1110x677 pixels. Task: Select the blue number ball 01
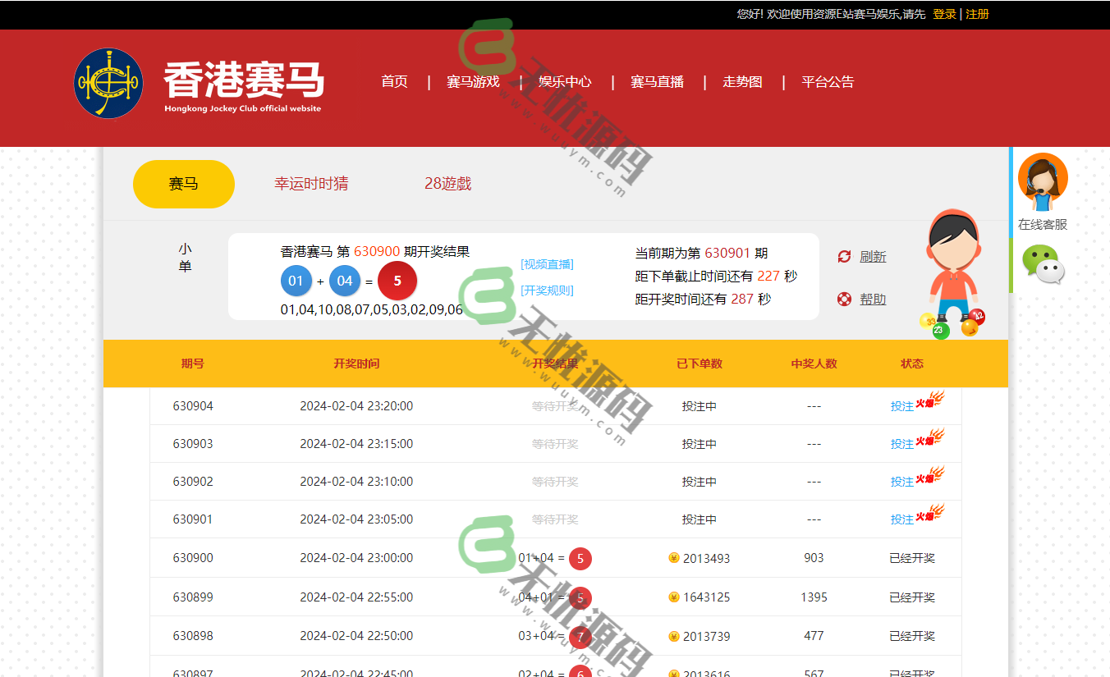coord(296,280)
